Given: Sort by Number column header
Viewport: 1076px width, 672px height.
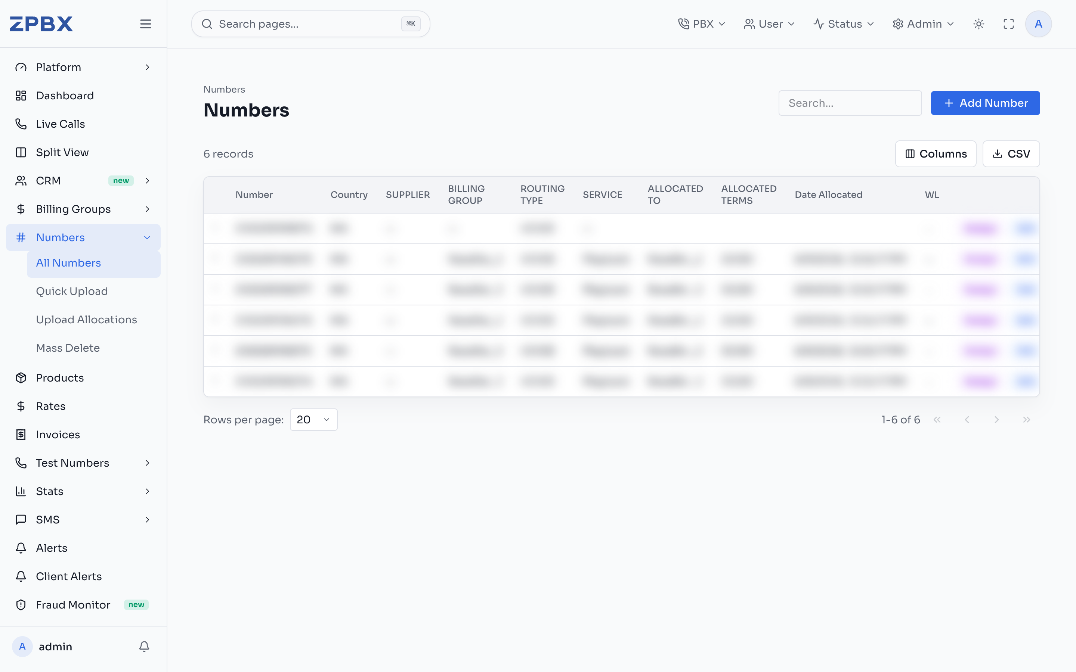Looking at the screenshot, I should tap(254, 195).
